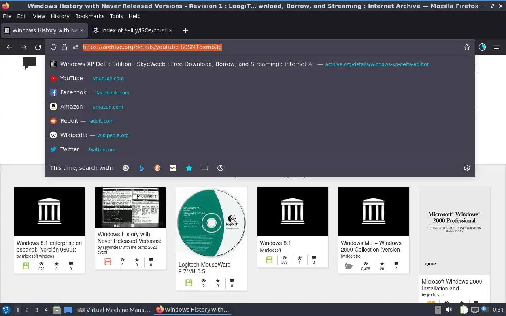Choose the Facebook suggestion
The image size is (506, 316).
[260, 92]
